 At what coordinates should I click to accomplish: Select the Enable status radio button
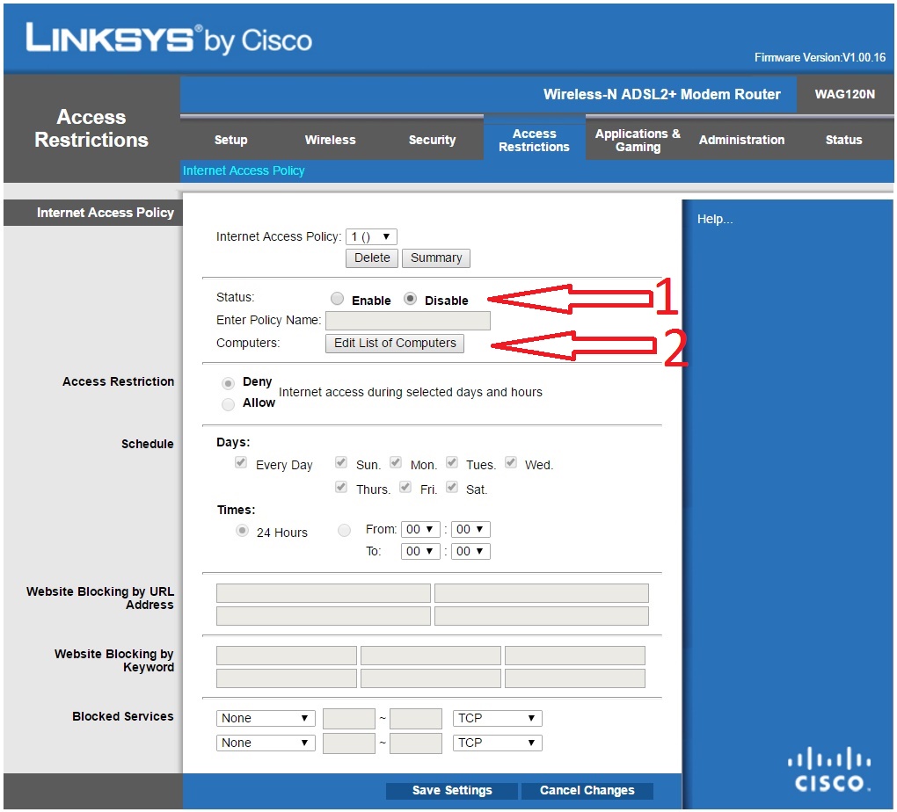tap(337, 299)
